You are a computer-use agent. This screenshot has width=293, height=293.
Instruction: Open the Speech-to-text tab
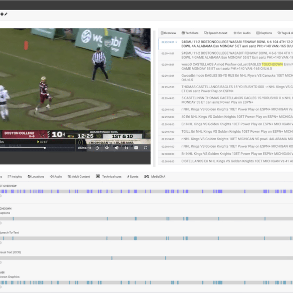[x=216, y=33]
